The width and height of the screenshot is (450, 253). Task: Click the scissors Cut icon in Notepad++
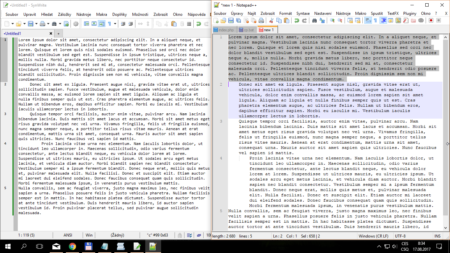coord(271,20)
